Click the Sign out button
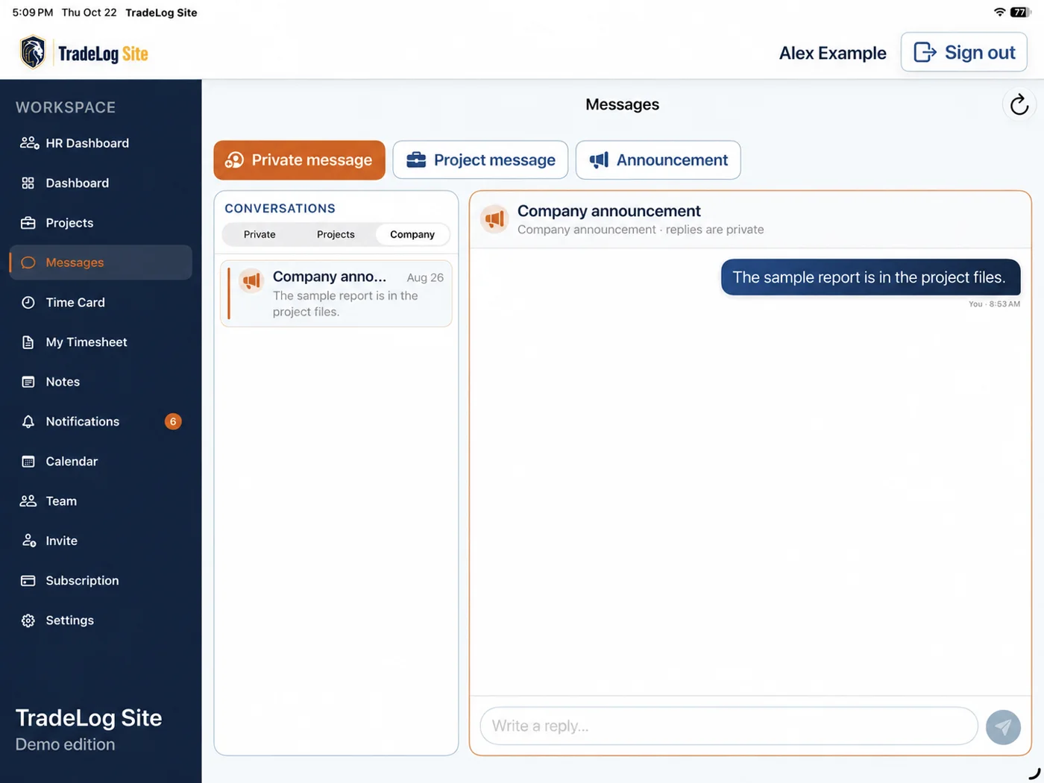Viewport: 1044px width, 783px height. (963, 52)
